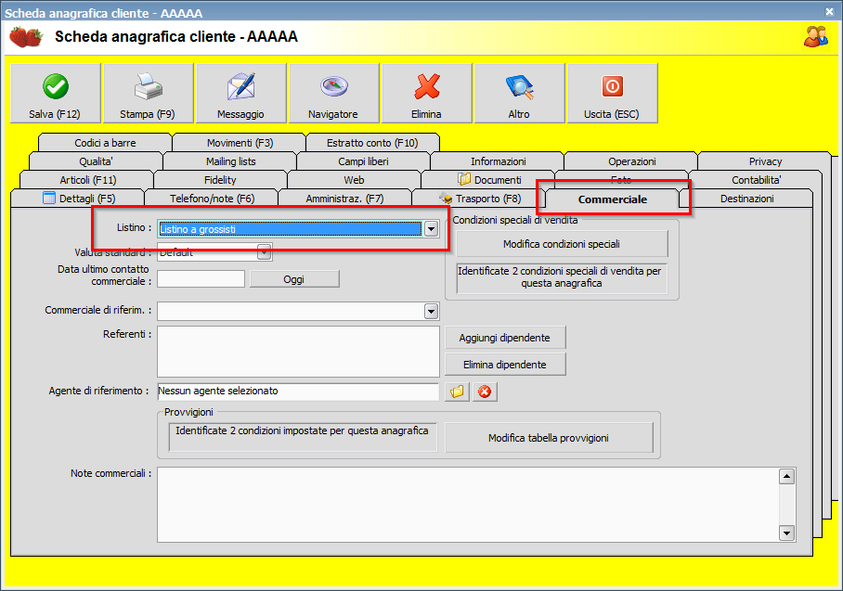Viewport: 843px width, 591px height.
Task: Open the Web tab
Action: 355,179
